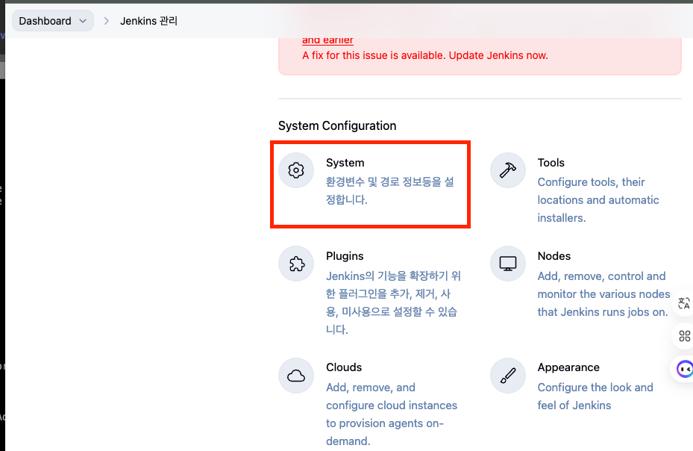
Task: Open the System gear icon
Action: click(296, 170)
